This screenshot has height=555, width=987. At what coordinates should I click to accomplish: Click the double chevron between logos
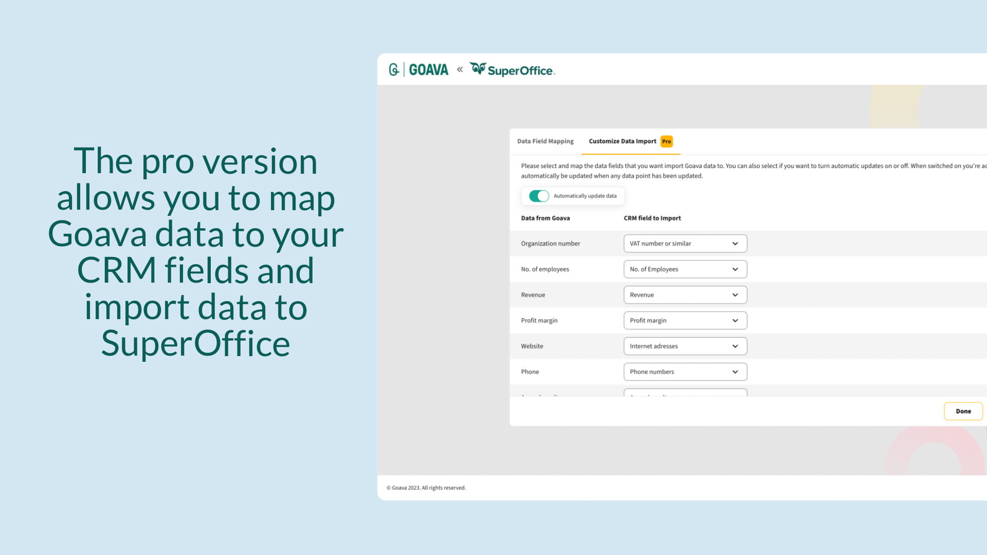(x=460, y=69)
